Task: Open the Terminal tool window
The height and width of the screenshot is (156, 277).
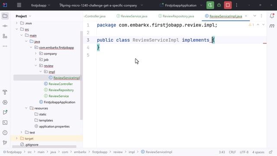Action: pyautogui.click(x=5, y=122)
